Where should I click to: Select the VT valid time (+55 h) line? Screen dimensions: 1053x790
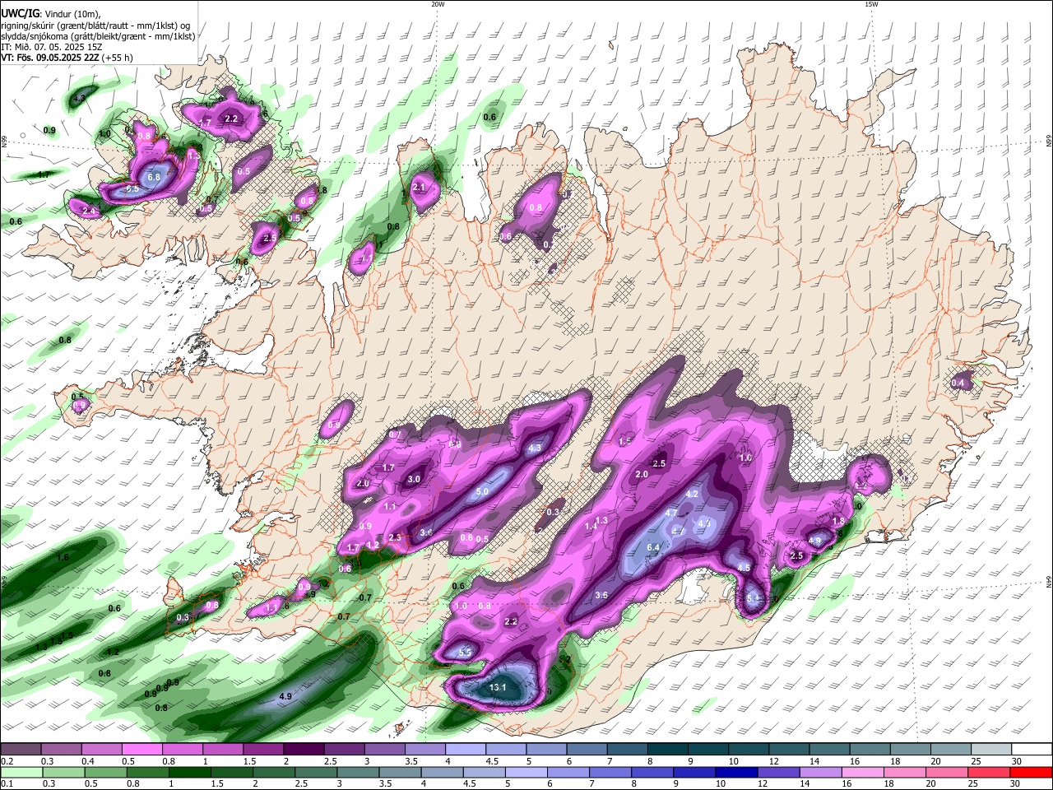tap(67, 58)
